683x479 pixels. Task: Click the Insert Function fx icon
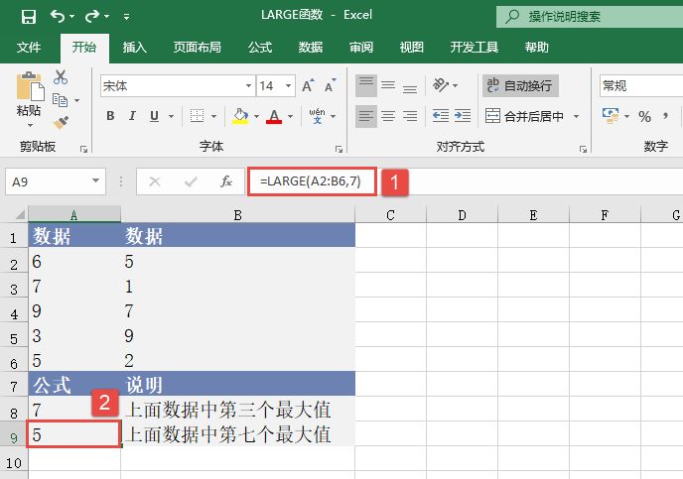tap(226, 181)
